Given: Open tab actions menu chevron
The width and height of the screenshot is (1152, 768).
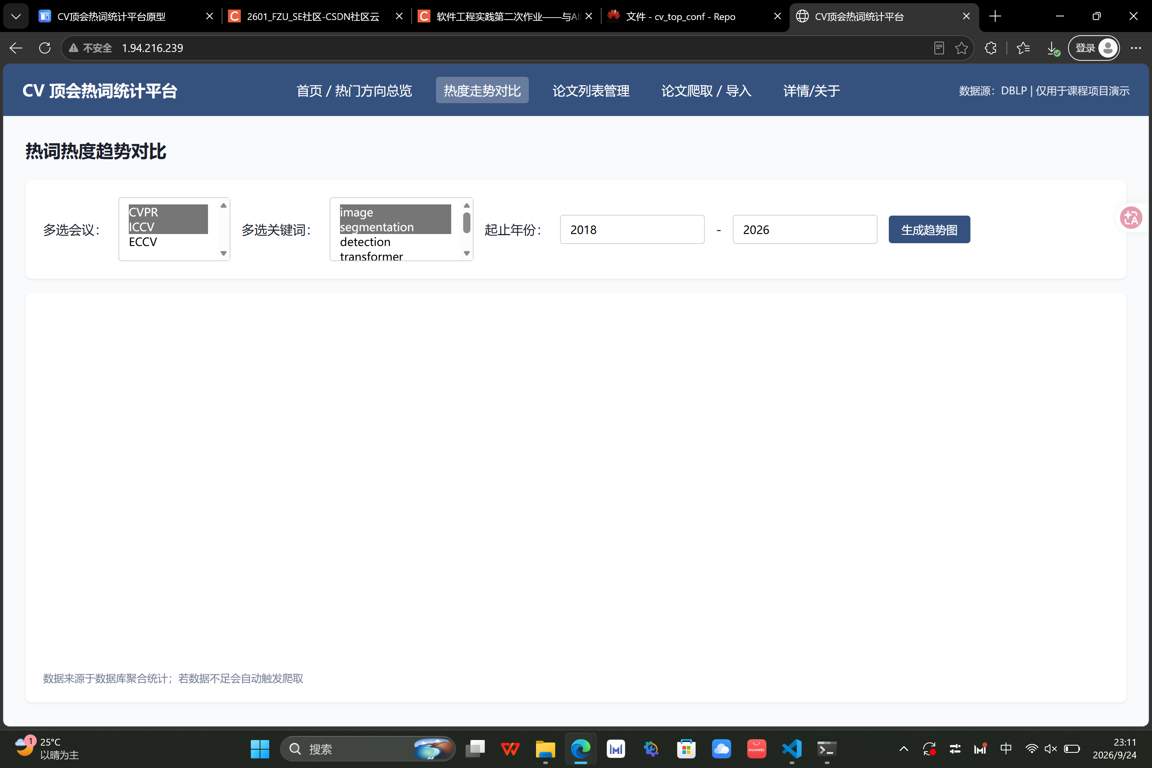Looking at the screenshot, I should click(x=16, y=16).
